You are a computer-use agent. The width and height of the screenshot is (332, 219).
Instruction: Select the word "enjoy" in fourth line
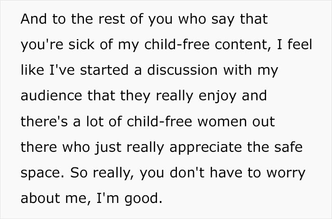217,96
